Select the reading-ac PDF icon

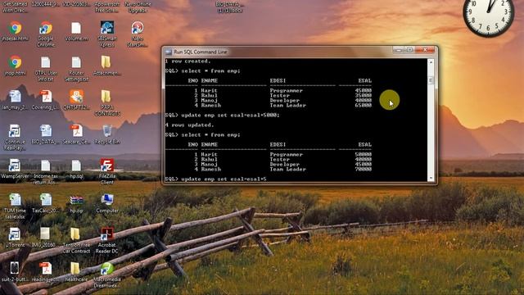[46, 268]
